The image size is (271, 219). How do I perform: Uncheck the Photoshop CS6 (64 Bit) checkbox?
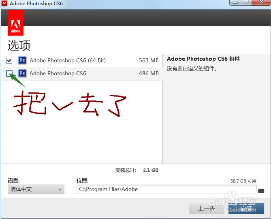pyautogui.click(x=9, y=61)
